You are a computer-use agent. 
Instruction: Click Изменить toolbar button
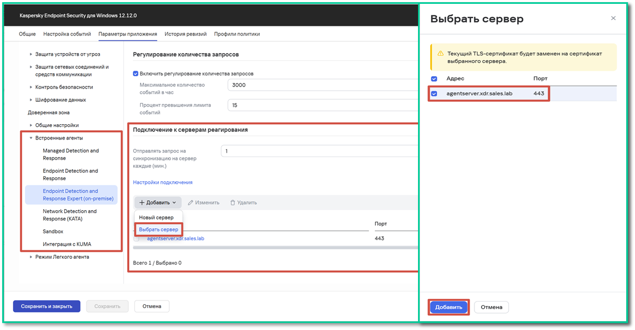[204, 202]
